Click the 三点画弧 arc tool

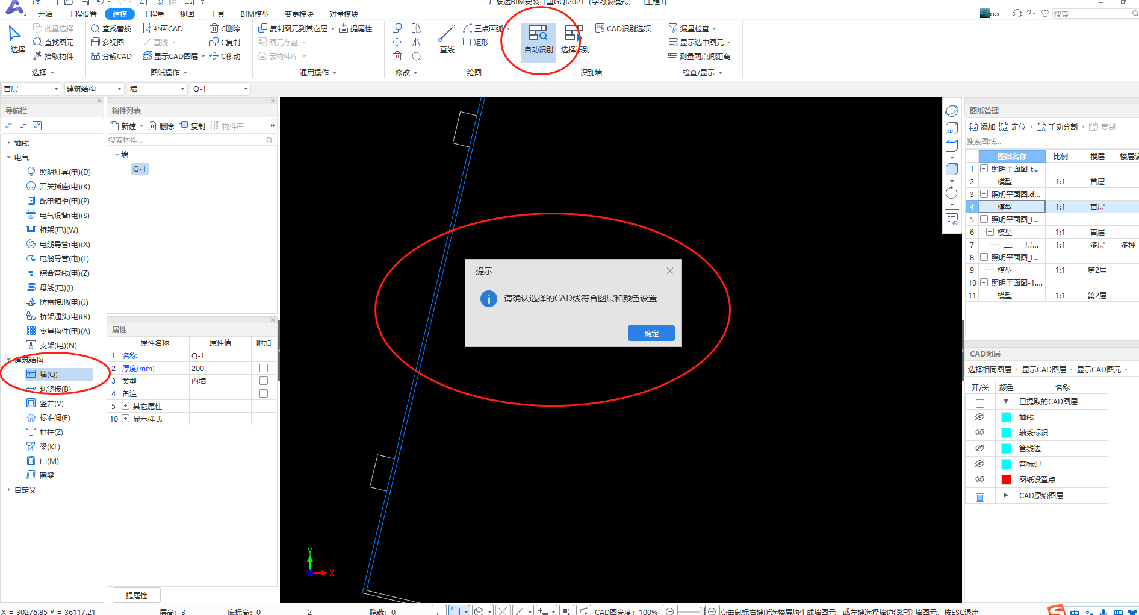pyautogui.click(x=483, y=28)
